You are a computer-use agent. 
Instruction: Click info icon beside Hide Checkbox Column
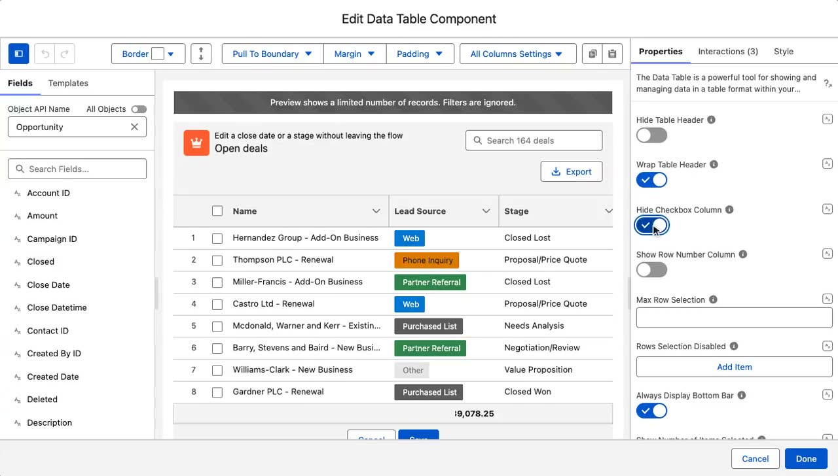[729, 210]
